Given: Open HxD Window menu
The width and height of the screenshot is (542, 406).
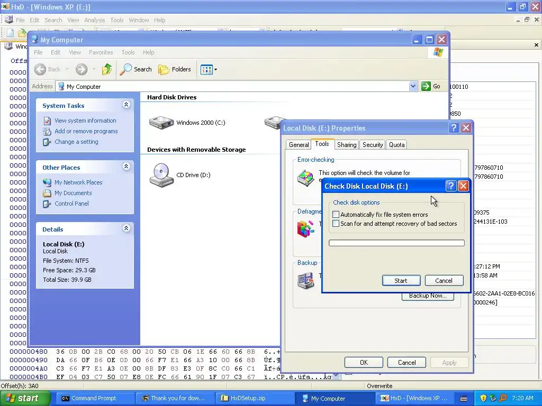Looking at the screenshot, I should pos(139,20).
